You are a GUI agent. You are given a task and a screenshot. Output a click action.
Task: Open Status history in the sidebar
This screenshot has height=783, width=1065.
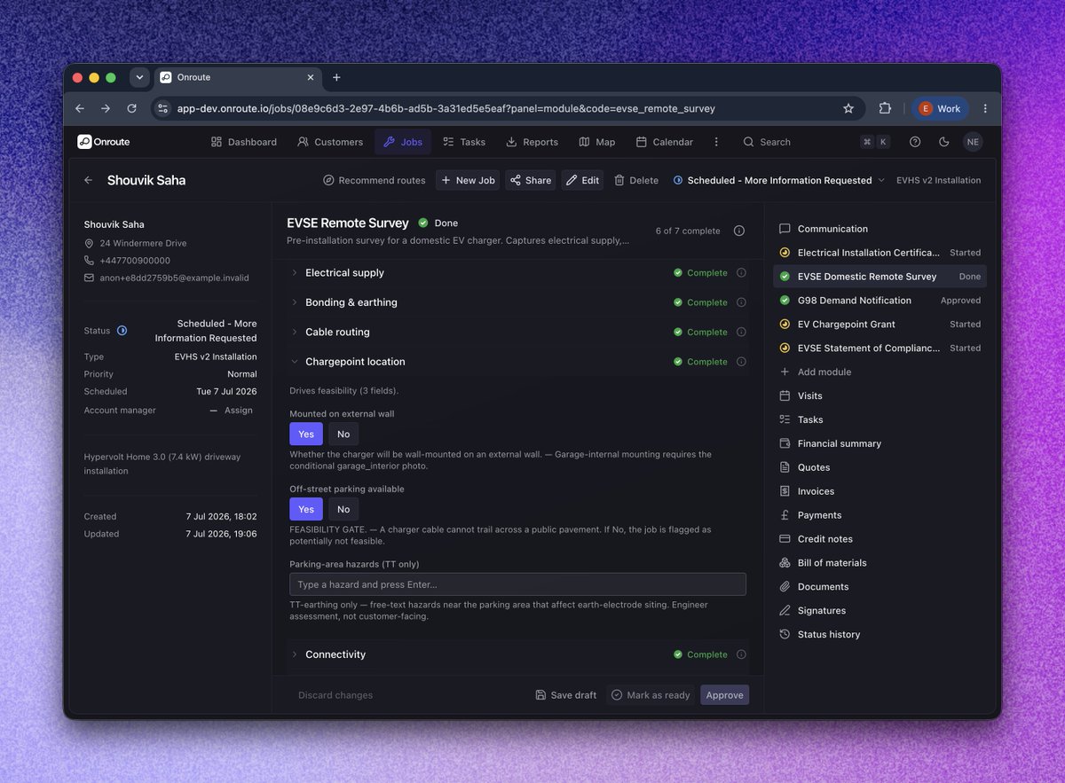[880, 635]
